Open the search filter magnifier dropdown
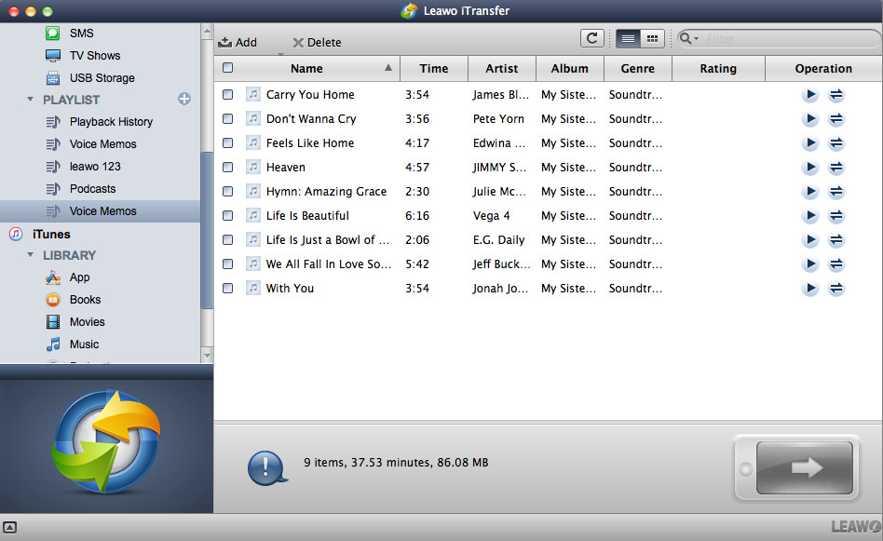The height and width of the screenshot is (541, 883). [x=688, y=39]
